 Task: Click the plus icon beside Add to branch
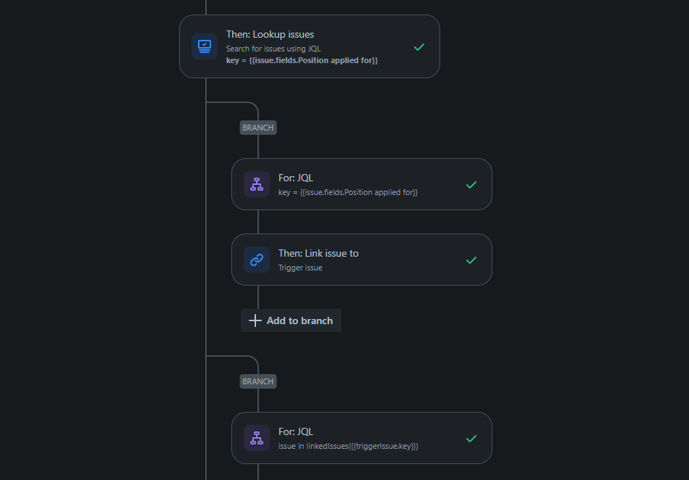(x=255, y=320)
